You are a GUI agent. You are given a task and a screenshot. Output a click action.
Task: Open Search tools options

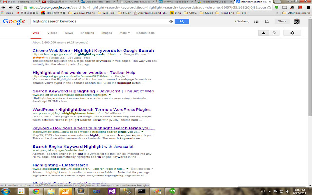(x=145, y=33)
